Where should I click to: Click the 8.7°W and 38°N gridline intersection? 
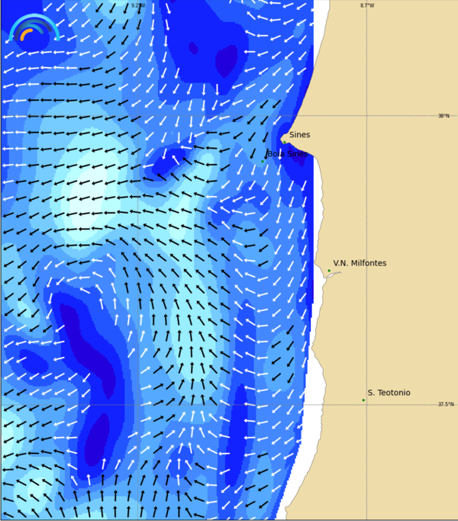pos(367,116)
